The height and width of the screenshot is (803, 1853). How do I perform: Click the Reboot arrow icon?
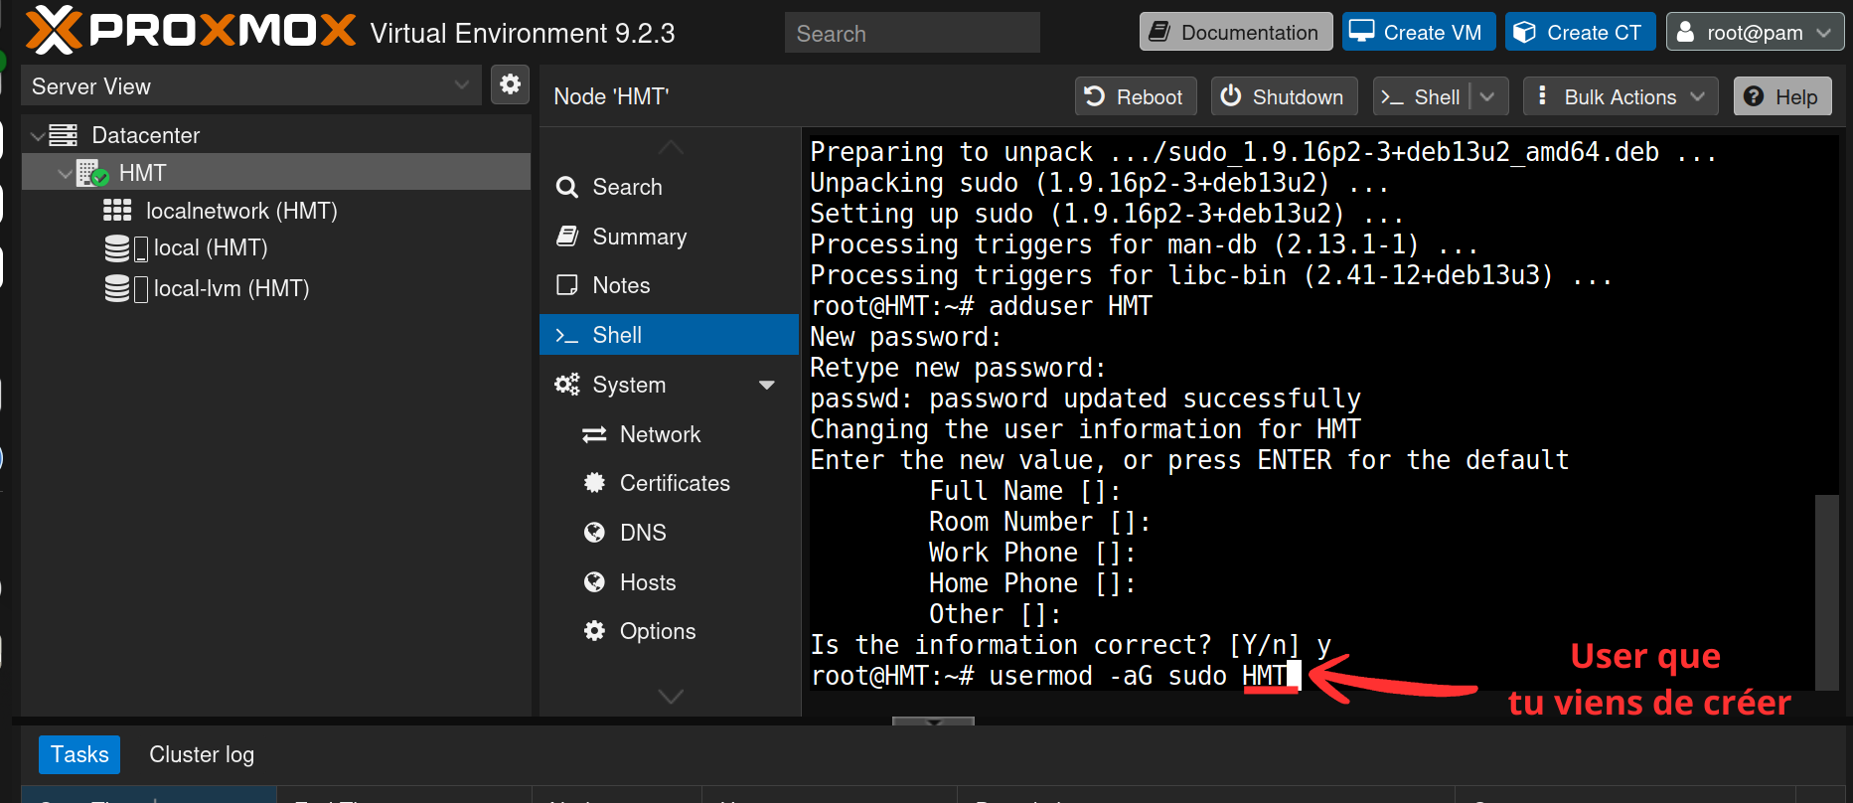pos(1095,96)
